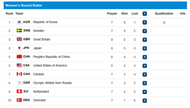
Task: Click the Denmark flag icon
Action: (x=19, y=100)
